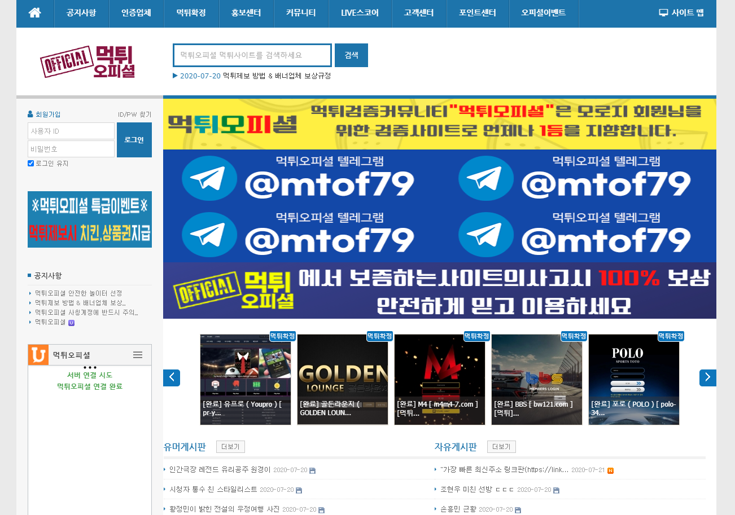Image resolution: width=735 pixels, height=515 pixels.
Task: Open the 골든라운지 GOLDEN LOUNGE thumbnail
Action: [x=343, y=380]
